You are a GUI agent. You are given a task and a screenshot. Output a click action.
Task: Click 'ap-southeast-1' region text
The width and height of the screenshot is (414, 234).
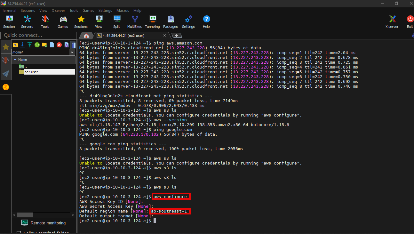point(169,211)
